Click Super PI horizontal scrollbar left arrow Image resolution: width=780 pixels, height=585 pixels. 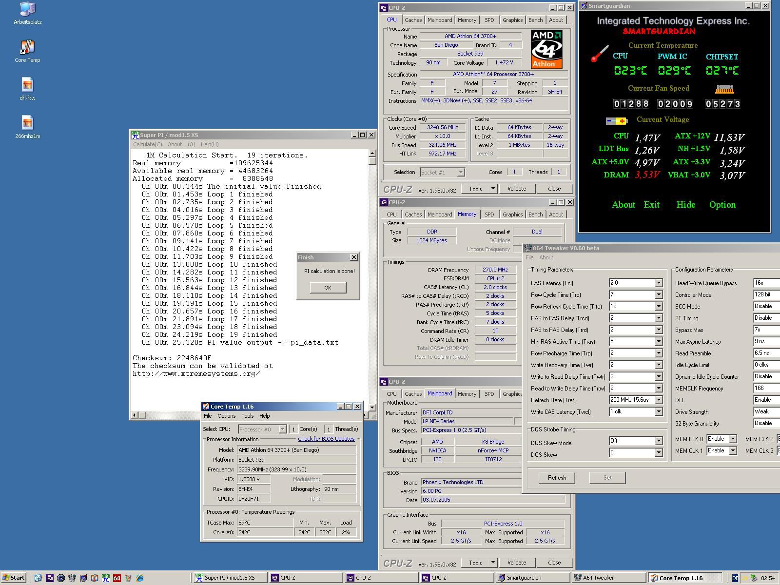[x=136, y=415]
